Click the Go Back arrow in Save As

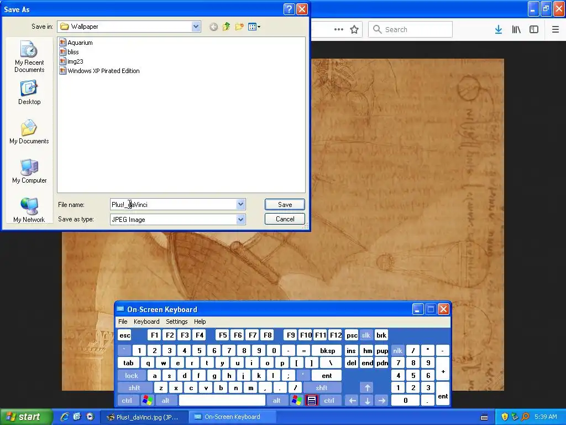click(213, 27)
